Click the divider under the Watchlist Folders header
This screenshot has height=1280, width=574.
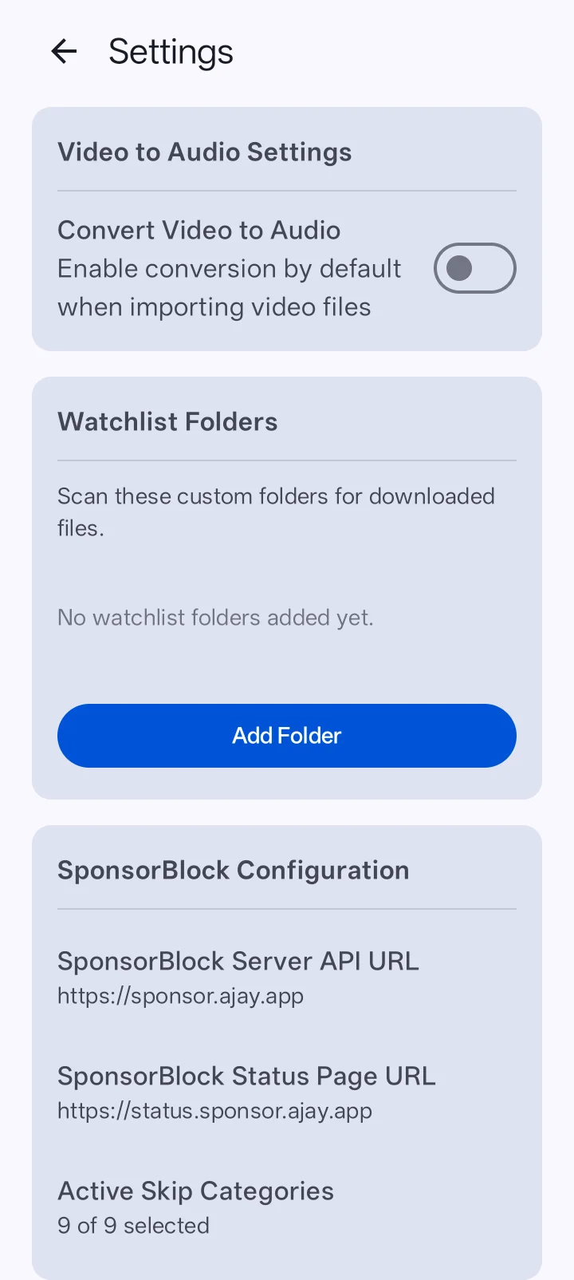287,460
